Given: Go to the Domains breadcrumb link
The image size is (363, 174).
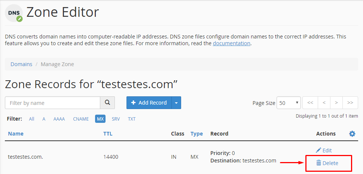Looking at the screenshot, I should click(21, 64).
